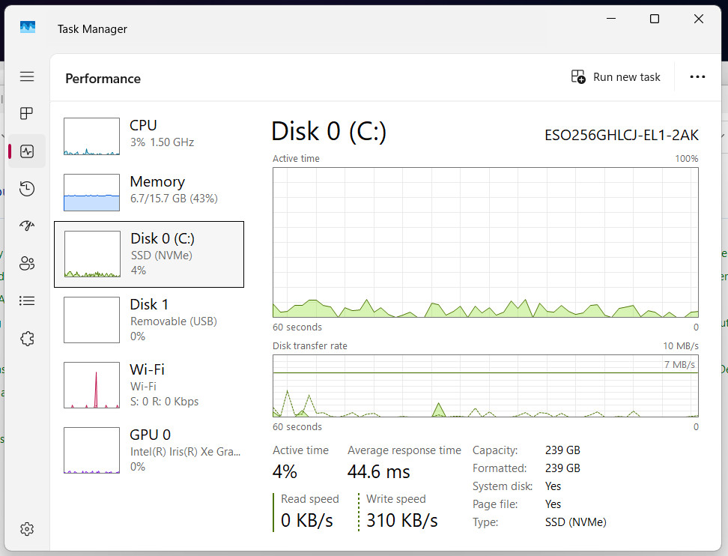Open the three-dot more options menu
This screenshot has height=556, width=728.
pyautogui.click(x=697, y=76)
